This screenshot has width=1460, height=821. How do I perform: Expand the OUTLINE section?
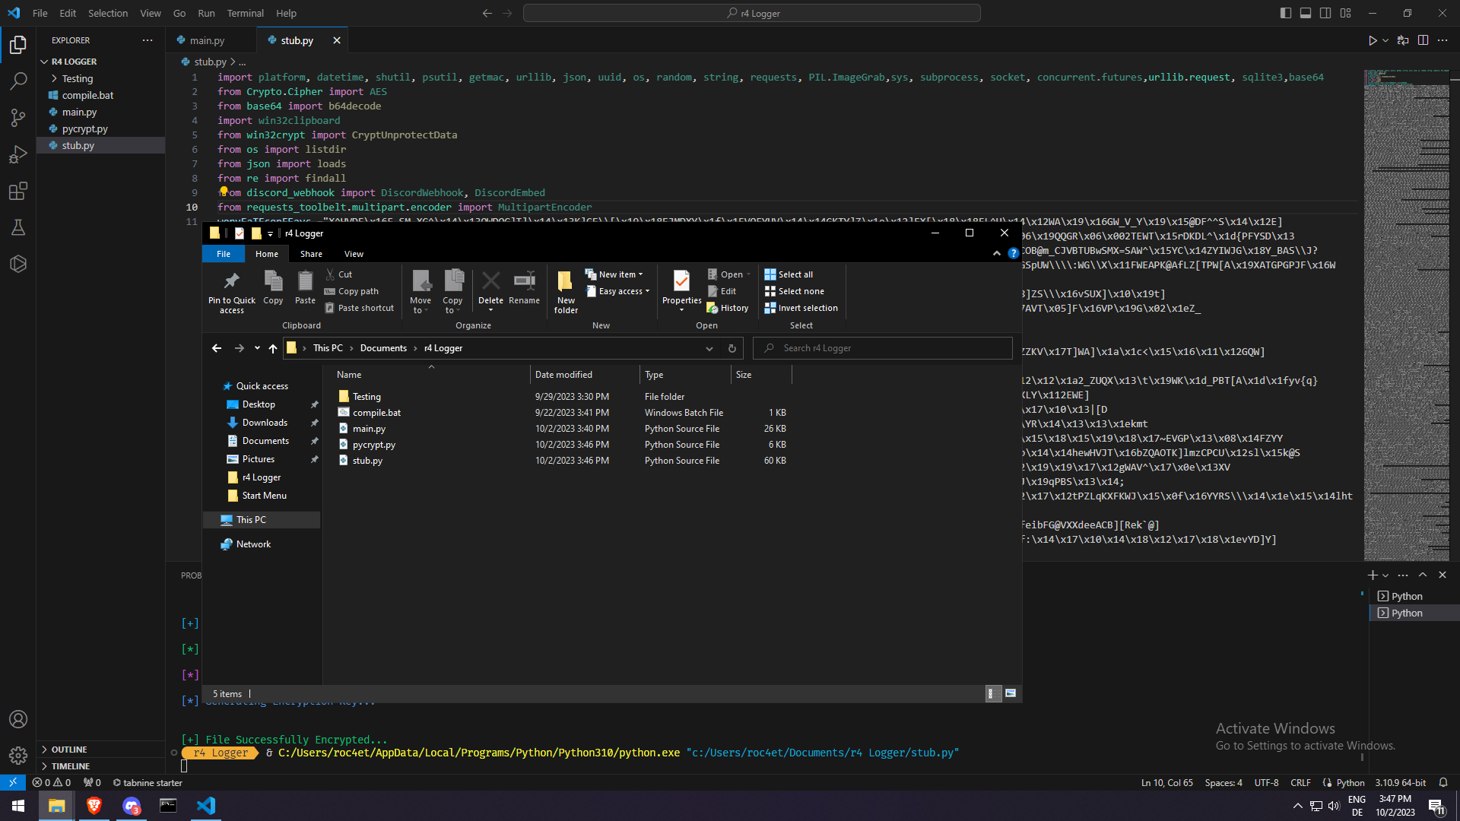(69, 750)
